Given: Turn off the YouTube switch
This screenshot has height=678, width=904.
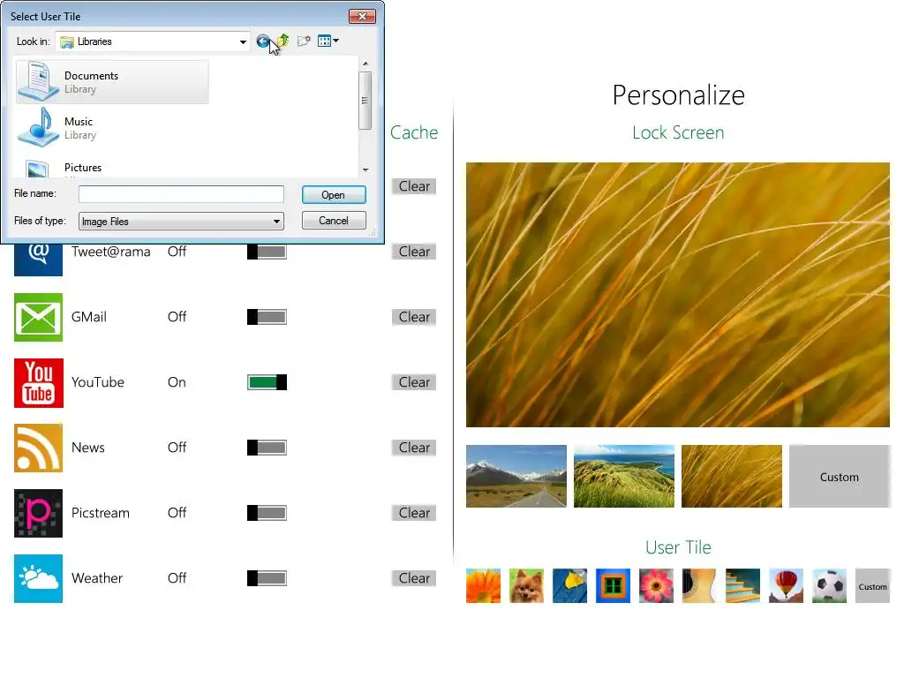Looking at the screenshot, I should 267,382.
